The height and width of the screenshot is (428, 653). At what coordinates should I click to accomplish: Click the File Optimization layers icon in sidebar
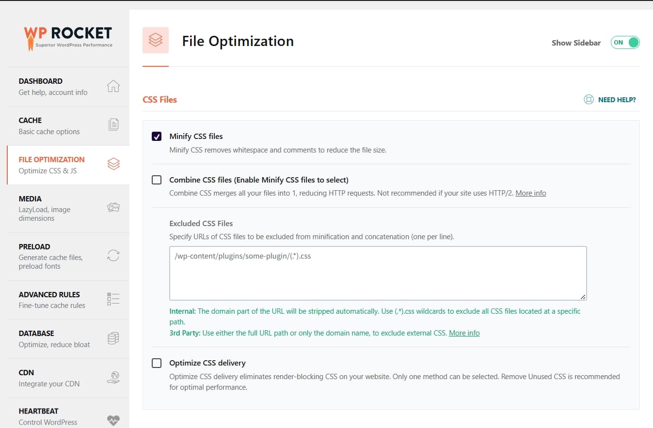pos(113,164)
